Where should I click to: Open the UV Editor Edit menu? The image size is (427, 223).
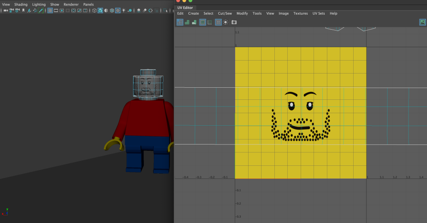pos(180,13)
